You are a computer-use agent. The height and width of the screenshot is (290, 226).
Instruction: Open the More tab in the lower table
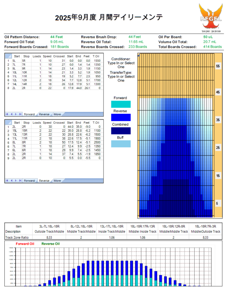click(57, 181)
